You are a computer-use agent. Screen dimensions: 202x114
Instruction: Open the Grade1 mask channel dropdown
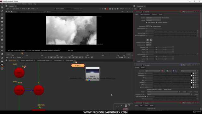[163, 92]
